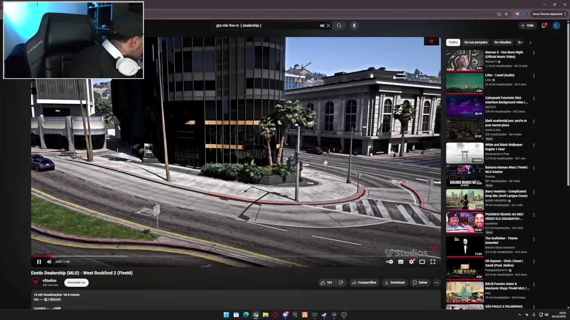Viewport: 570px width, 320px height.
Task: Show hidden system tray icons chevron
Action: (519, 315)
